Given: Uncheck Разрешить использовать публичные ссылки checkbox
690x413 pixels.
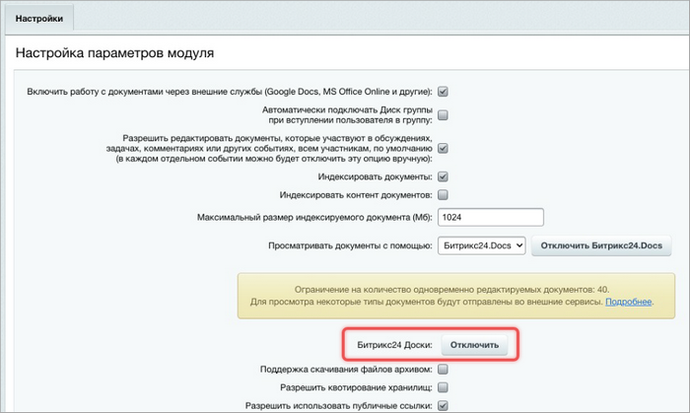Looking at the screenshot, I should coord(443,405).
